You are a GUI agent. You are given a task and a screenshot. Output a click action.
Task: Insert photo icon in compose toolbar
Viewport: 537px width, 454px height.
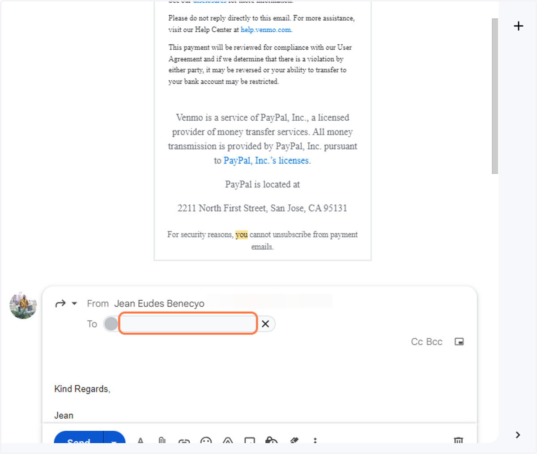(x=250, y=441)
